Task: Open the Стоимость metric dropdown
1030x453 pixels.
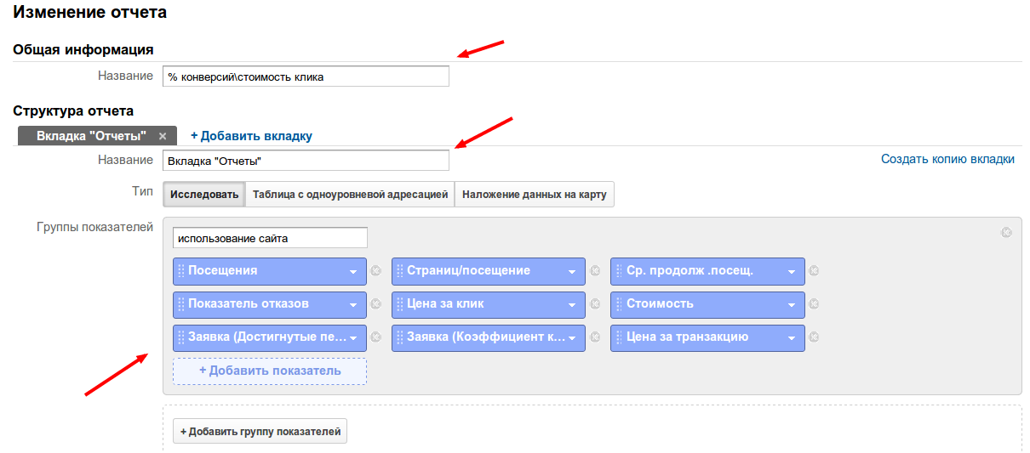Action: click(792, 305)
